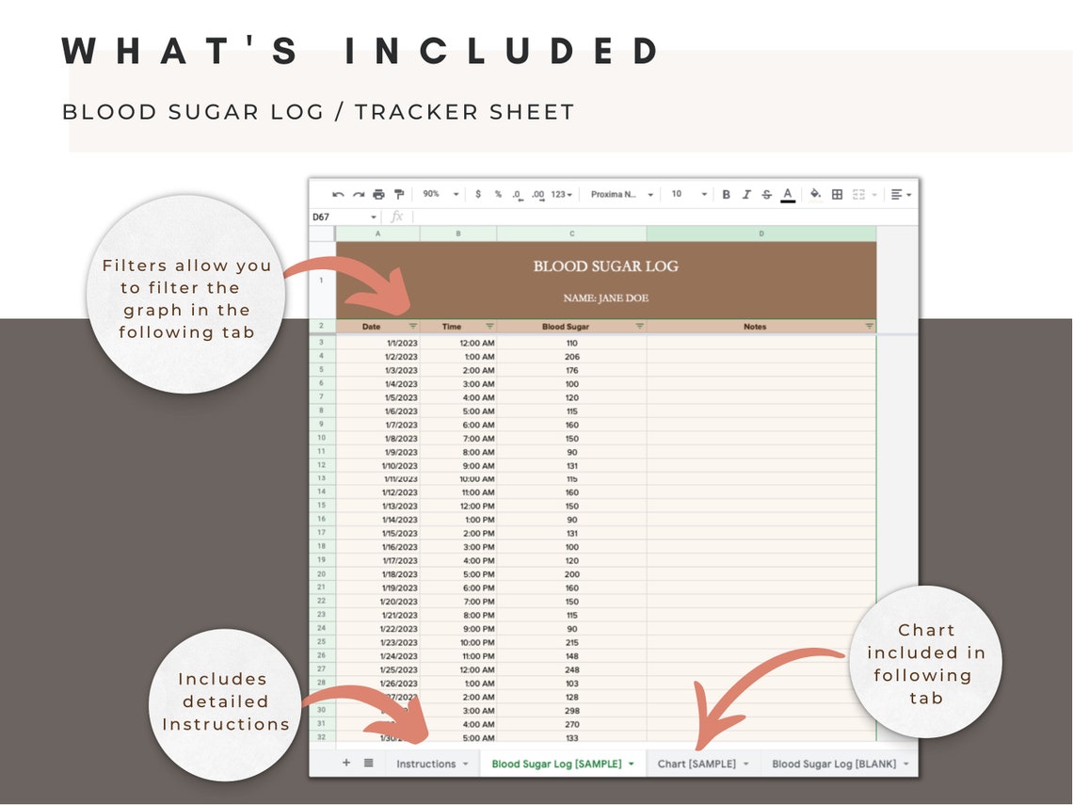1073x805 pixels.
Task: Open the filter dropdown on the Date column
Action: (411, 326)
